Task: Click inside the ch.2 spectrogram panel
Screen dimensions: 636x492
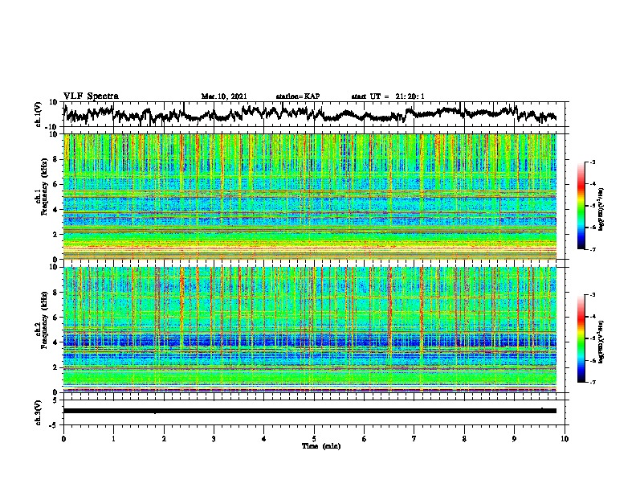Action: (x=310, y=330)
